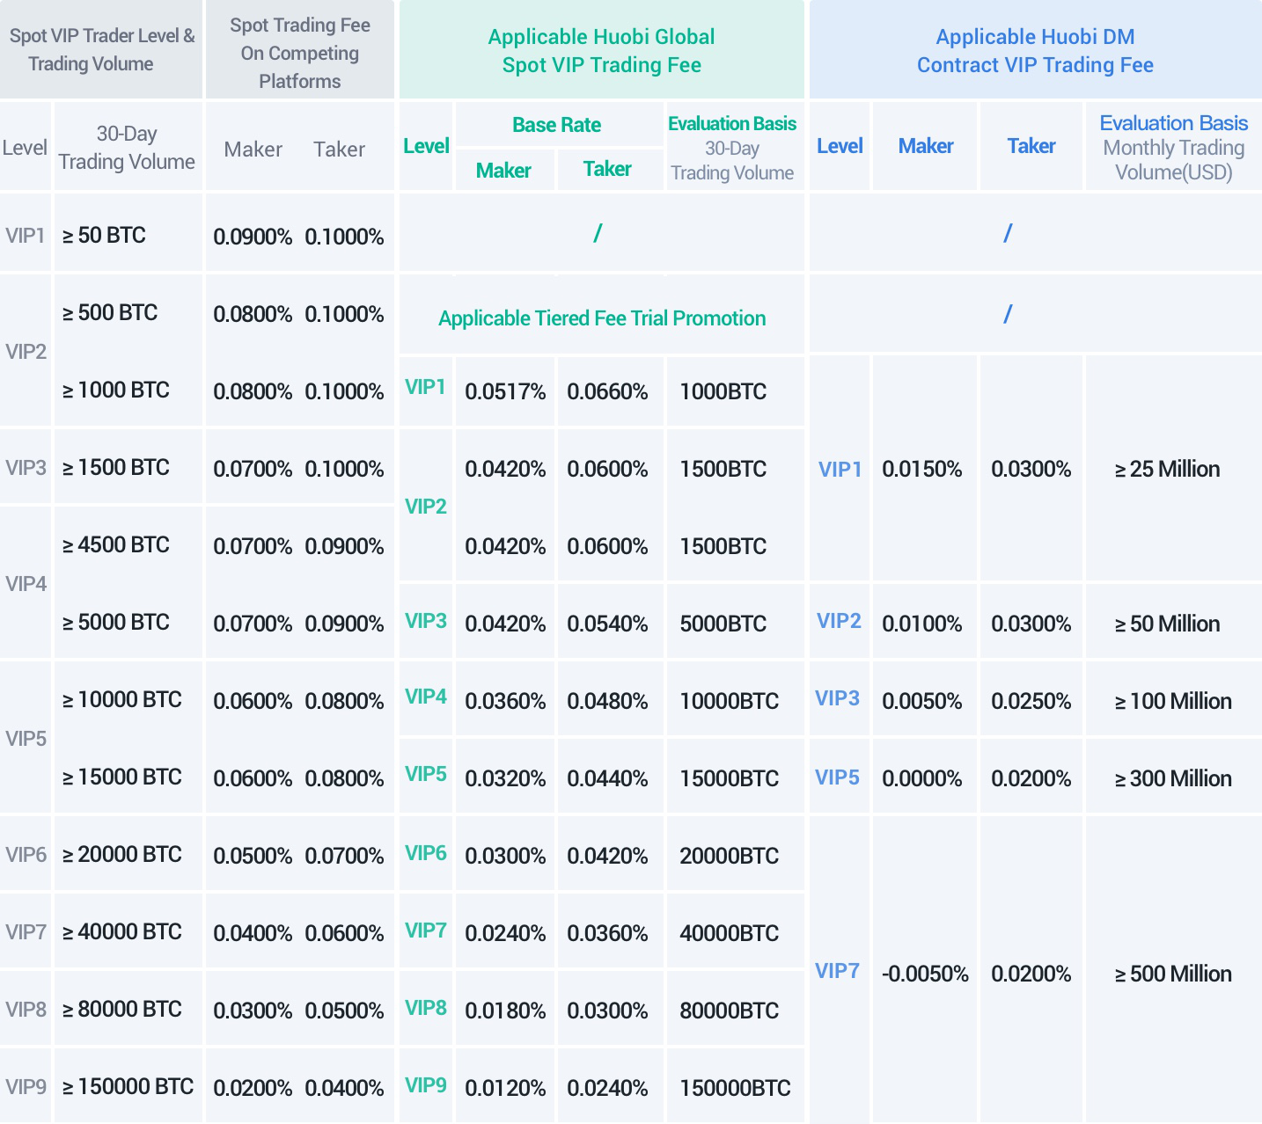Image resolution: width=1262 pixels, height=1124 pixels.
Task: Click the '40000BTC' evaluation basis for green VIP7
Action: [x=730, y=933]
